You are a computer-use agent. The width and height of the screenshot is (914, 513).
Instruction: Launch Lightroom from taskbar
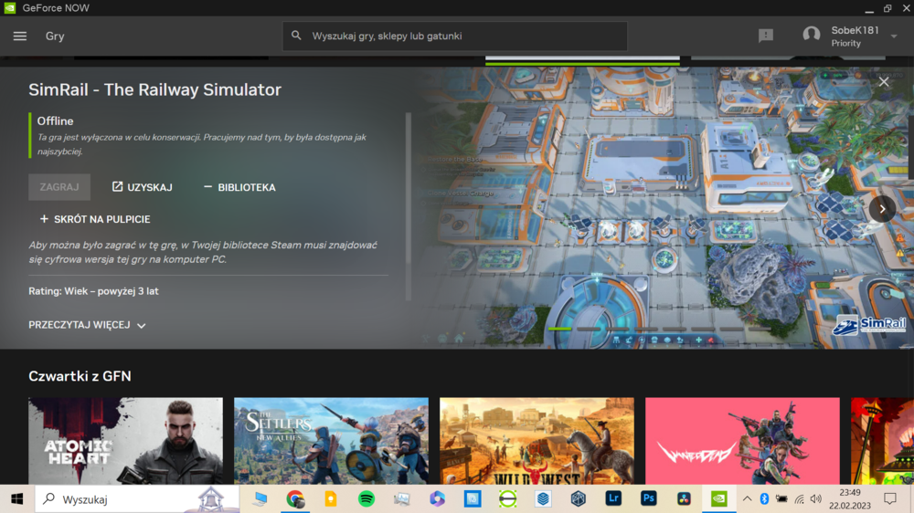613,498
